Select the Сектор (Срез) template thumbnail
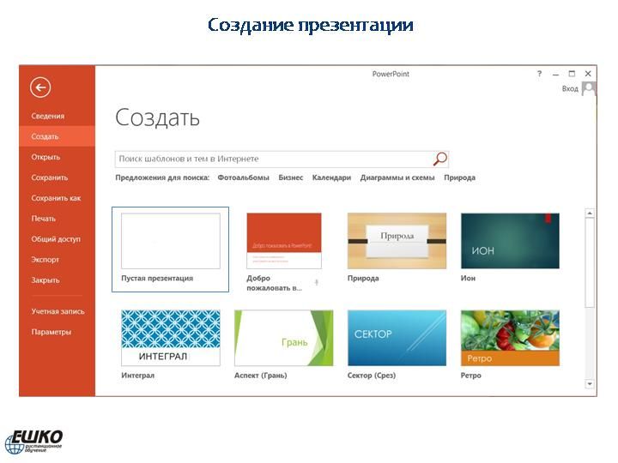The height and width of the screenshot is (463, 618). coord(397,338)
